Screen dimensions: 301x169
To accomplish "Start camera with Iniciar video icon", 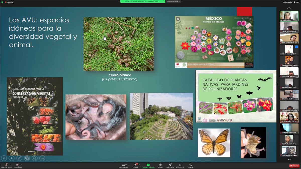I will pyautogui.click(x=18, y=165).
